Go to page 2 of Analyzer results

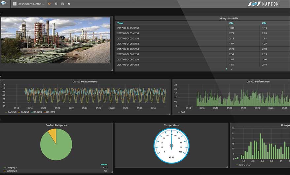click(232, 69)
